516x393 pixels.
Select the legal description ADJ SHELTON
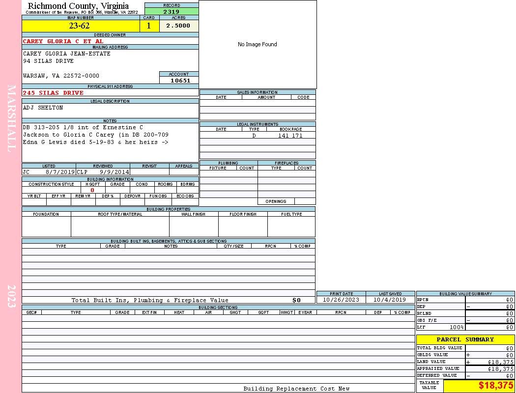[43, 108]
